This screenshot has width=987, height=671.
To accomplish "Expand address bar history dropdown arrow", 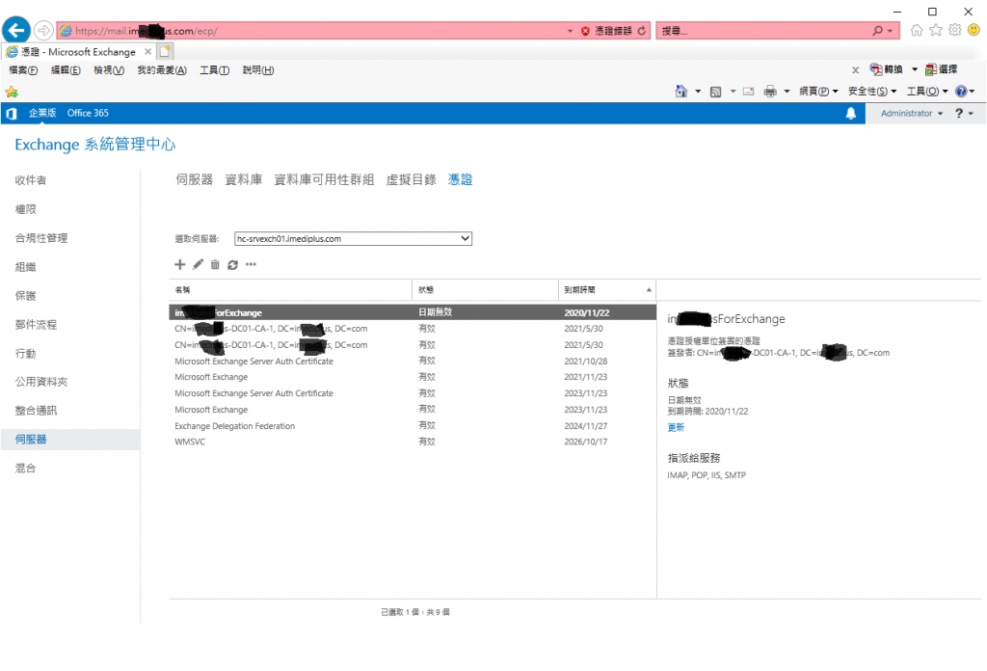I will coord(571,31).
